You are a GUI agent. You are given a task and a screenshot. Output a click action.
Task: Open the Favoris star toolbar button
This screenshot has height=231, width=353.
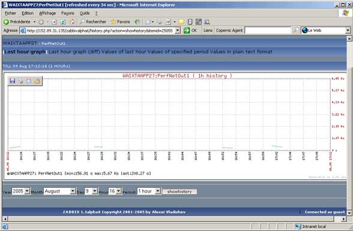point(121,22)
